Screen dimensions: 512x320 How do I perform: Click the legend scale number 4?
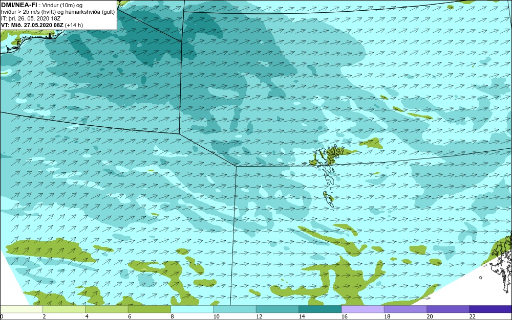coord(87,316)
